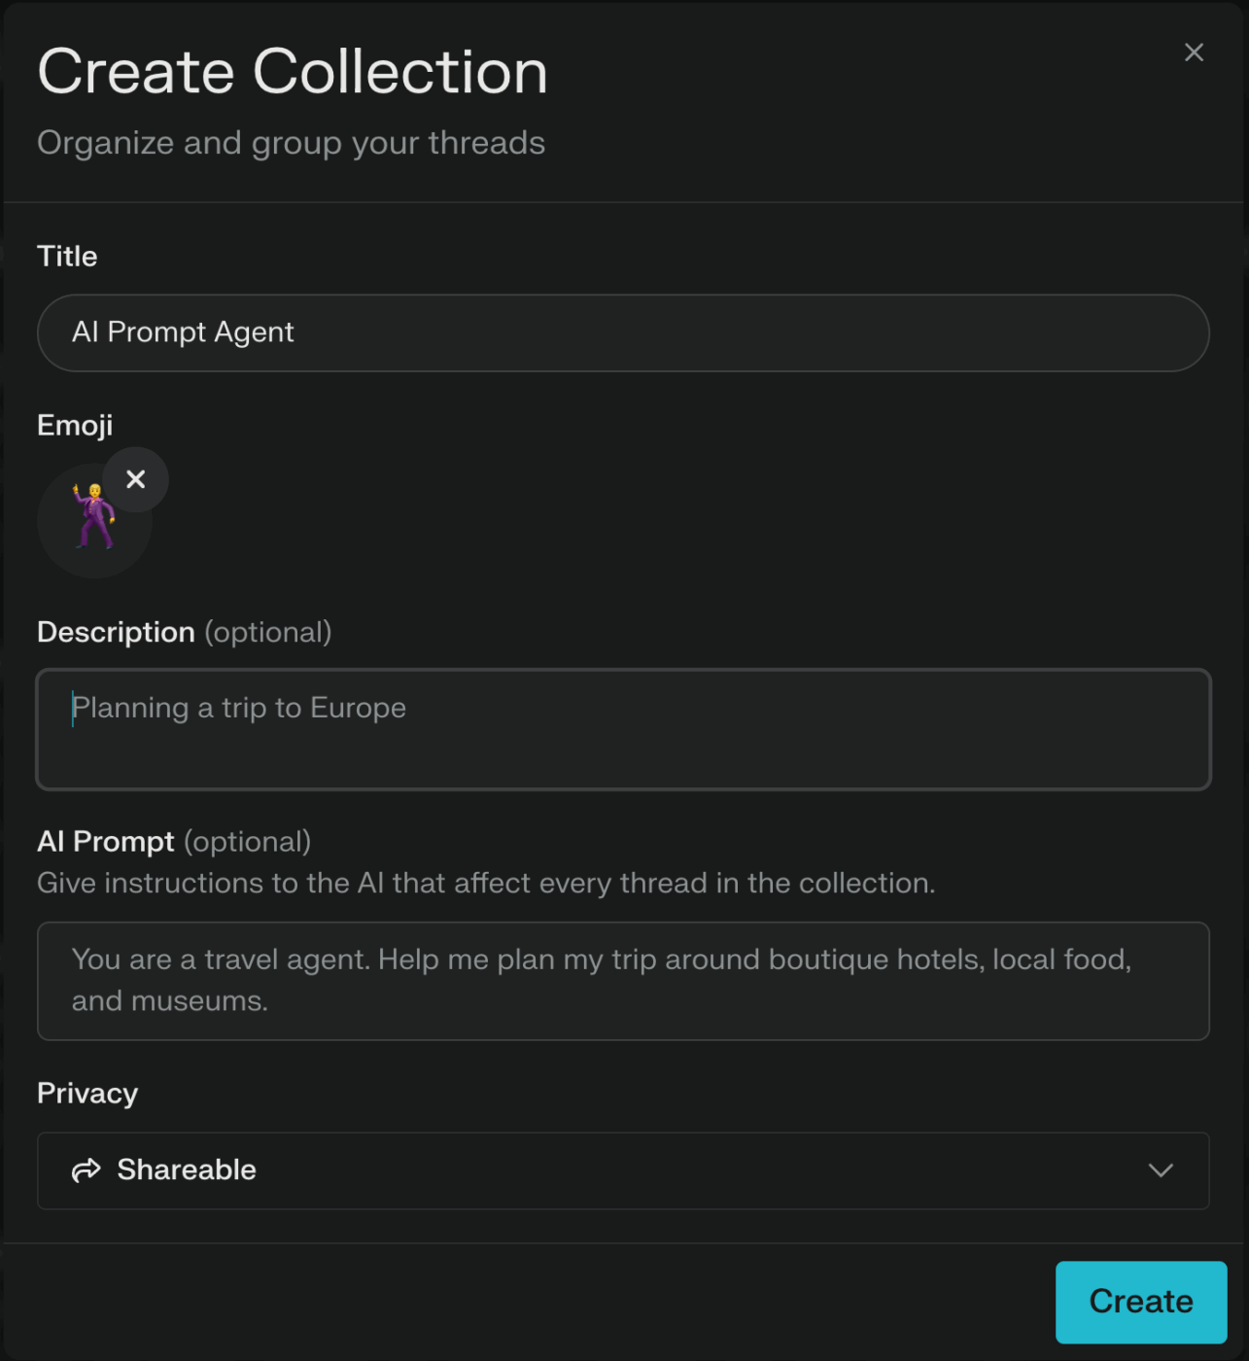The height and width of the screenshot is (1361, 1249).
Task: Click the chevron on the Privacy selector
Action: (1162, 1170)
